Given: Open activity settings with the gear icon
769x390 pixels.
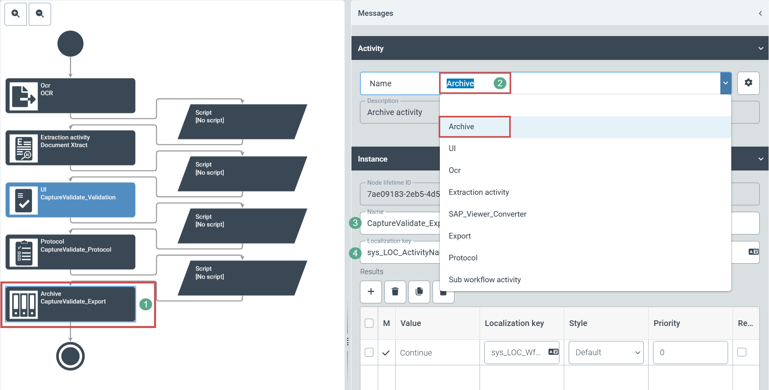Looking at the screenshot, I should pyautogui.click(x=748, y=83).
